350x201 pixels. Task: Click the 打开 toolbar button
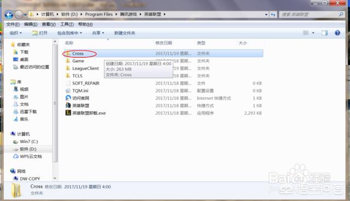coord(40,33)
